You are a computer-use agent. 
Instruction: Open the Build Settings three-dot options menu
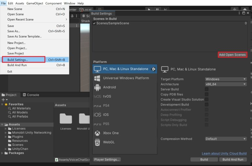pos(239,13)
